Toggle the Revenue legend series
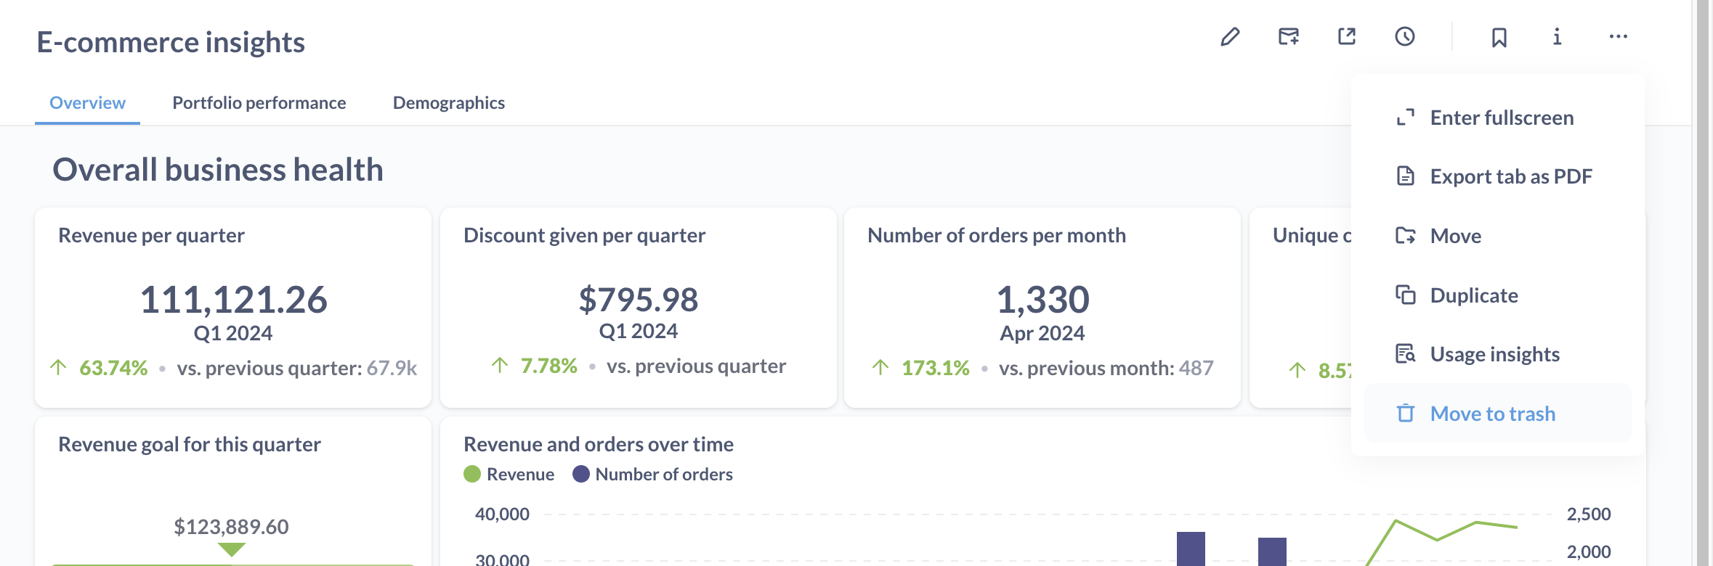The image size is (1713, 566). [x=509, y=475]
